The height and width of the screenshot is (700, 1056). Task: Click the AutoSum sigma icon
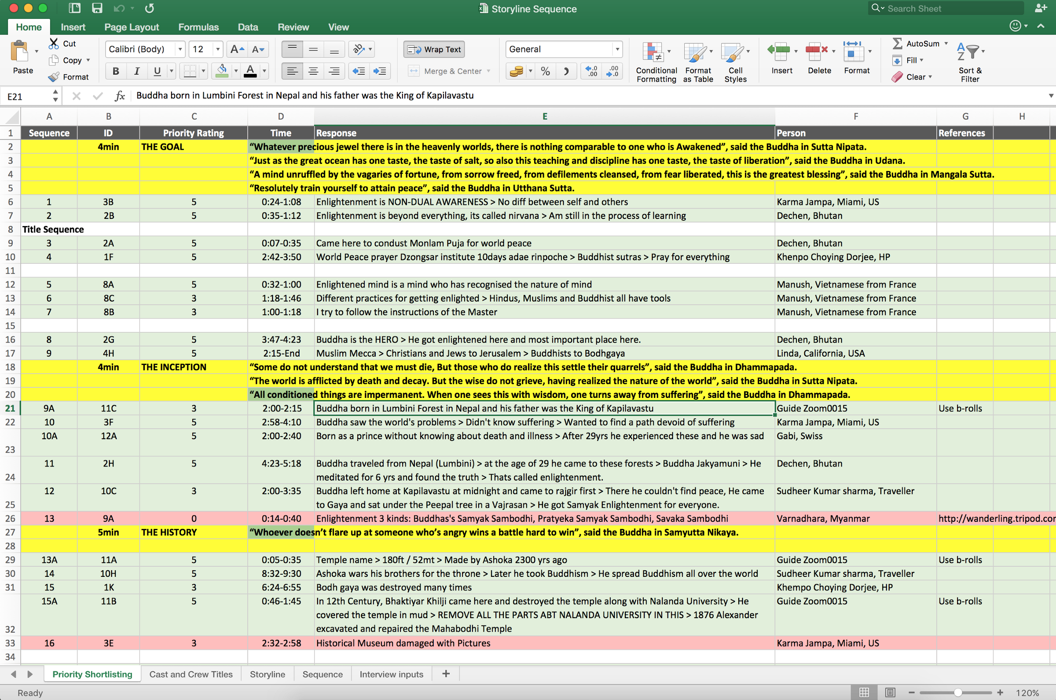897,43
